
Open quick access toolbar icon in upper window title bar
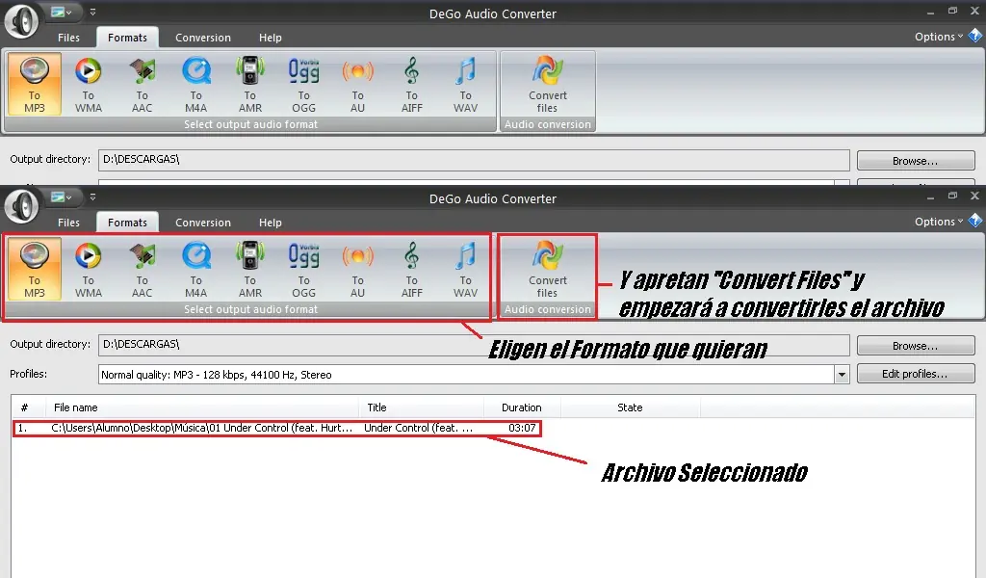click(x=61, y=12)
